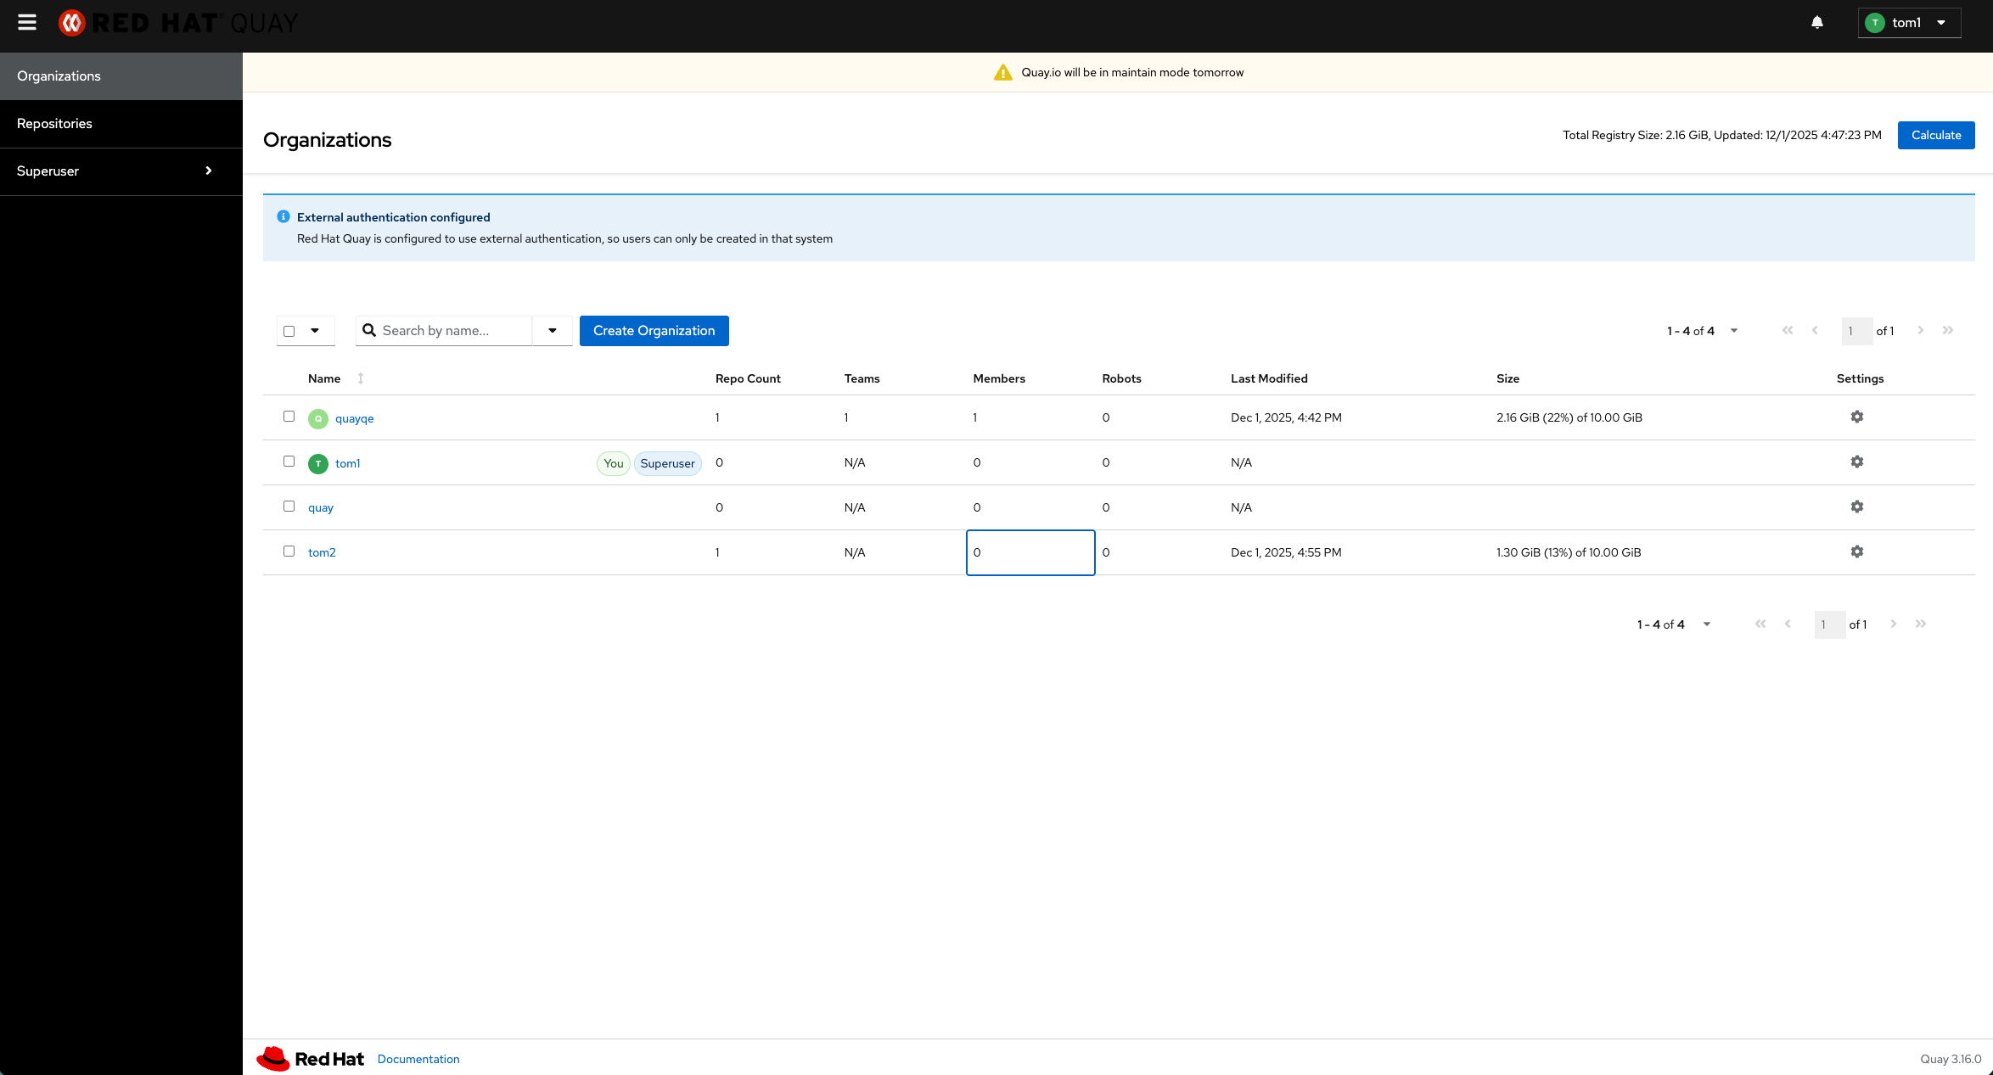Sort table by Name column icon

click(x=361, y=378)
